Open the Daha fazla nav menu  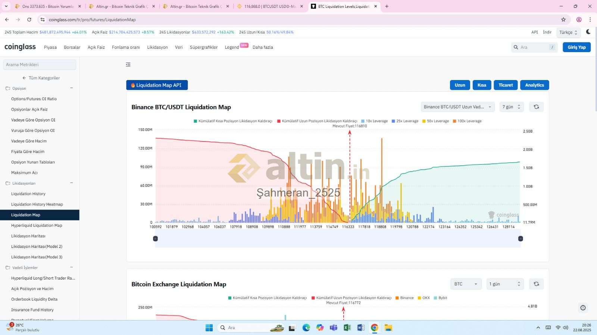pos(263,47)
